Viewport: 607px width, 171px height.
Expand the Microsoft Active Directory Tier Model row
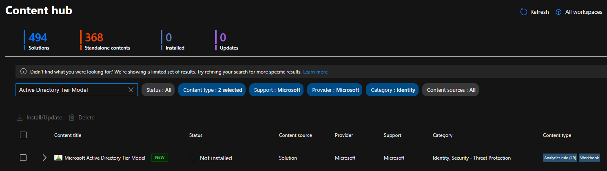[44, 158]
